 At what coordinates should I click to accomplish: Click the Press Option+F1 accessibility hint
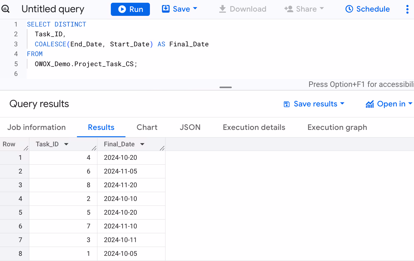click(361, 84)
